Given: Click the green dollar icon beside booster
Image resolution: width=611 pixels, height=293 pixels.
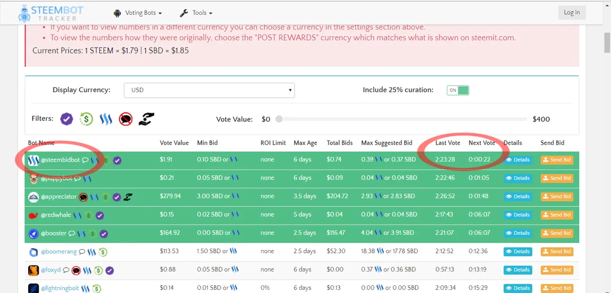Looking at the screenshot, I should pos(93,234).
